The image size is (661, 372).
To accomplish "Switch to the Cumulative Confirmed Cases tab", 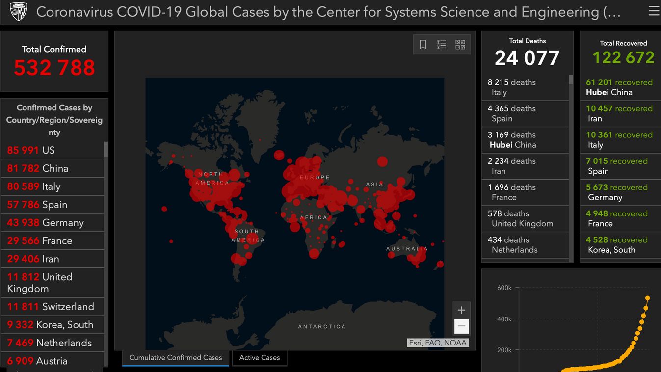I will click(176, 358).
